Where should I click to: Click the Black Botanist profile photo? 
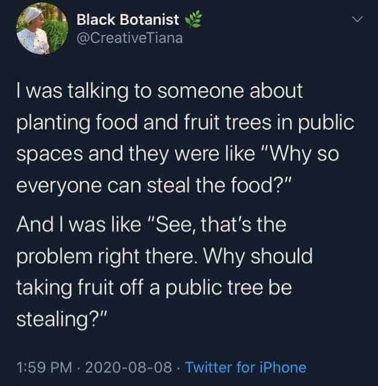42,29
